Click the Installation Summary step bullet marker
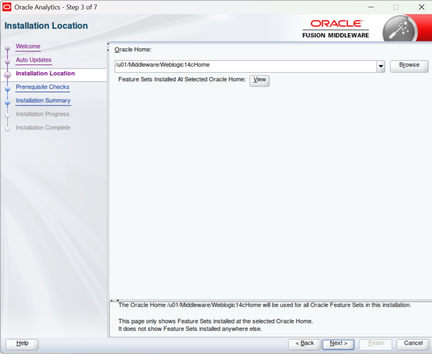This screenshot has height=354, width=432. coord(8,102)
